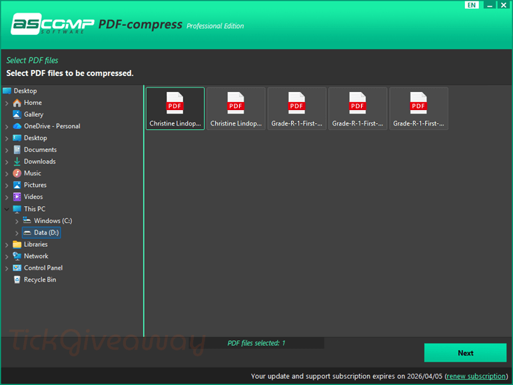The height and width of the screenshot is (385, 513).
Task: Click the OneDrive cloud icon
Action: tap(17, 126)
